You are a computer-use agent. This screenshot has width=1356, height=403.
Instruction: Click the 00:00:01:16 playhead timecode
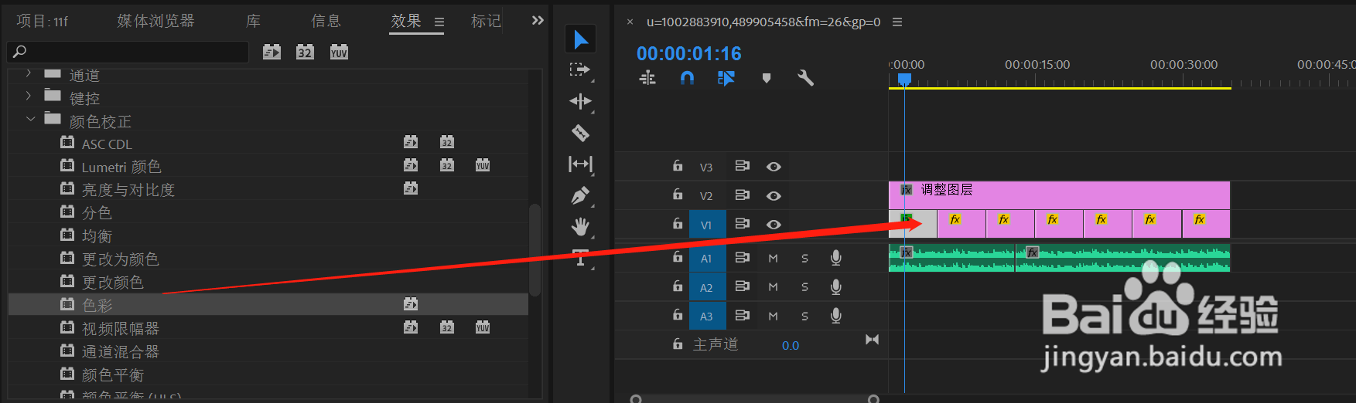(688, 53)
